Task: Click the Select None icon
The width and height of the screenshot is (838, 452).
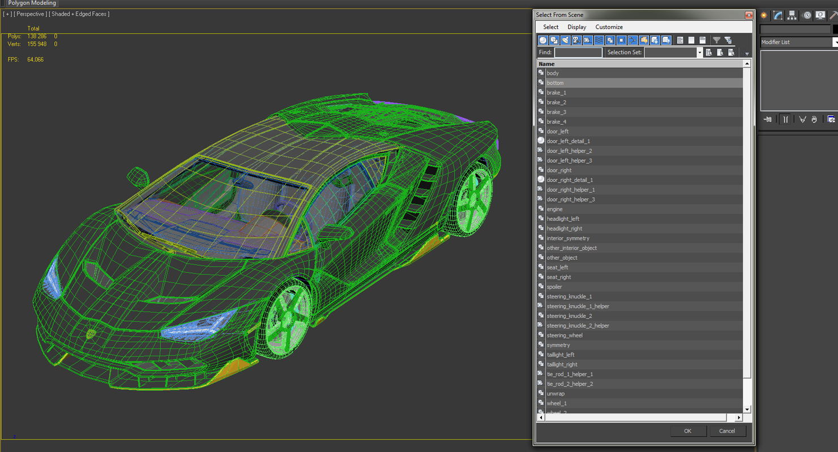Action: pos(691,40)
